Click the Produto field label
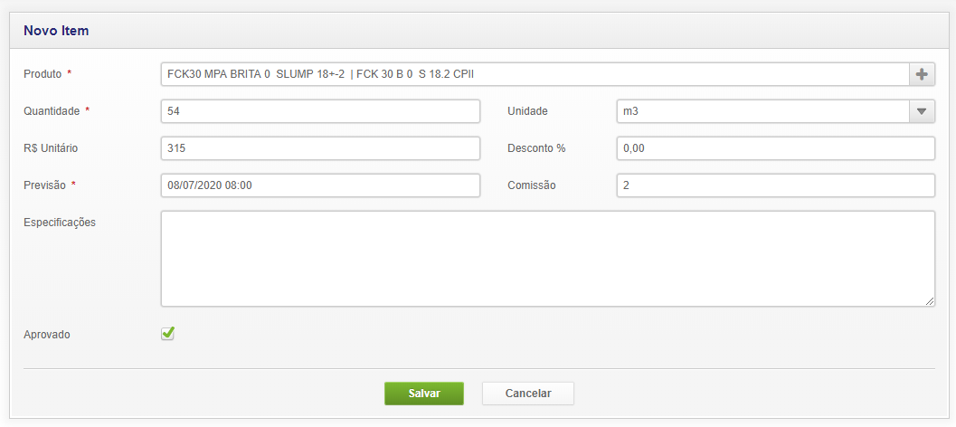 43,73
